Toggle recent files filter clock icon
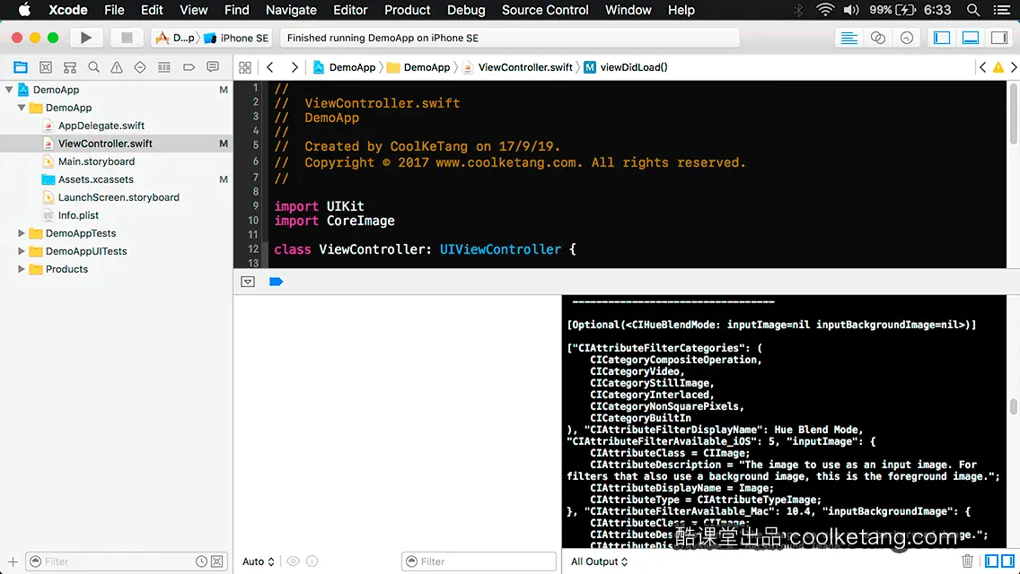The image size is (1020, 574). (202, 561)
